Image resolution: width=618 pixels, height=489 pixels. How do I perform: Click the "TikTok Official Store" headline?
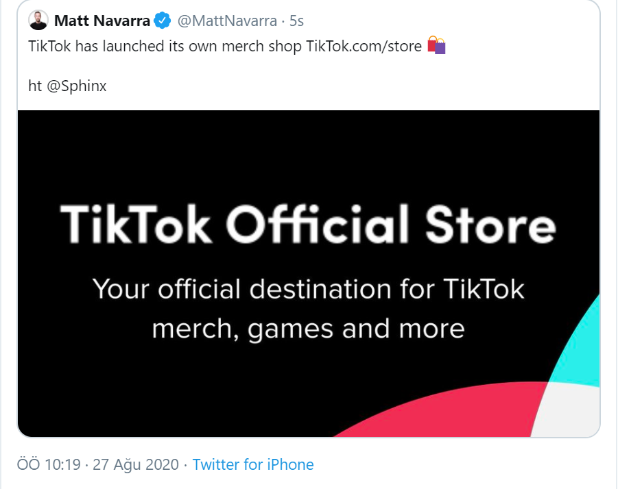click(x=307, y=223)
